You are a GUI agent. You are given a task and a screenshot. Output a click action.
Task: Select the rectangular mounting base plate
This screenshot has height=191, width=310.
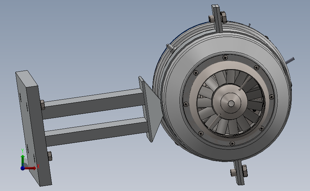click(x=33, y=129)
